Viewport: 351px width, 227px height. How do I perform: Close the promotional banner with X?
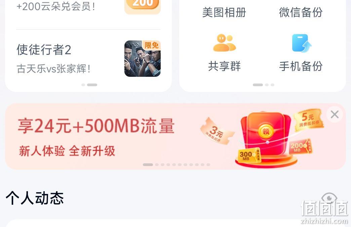pyautogui.click(x=335, y=115)
